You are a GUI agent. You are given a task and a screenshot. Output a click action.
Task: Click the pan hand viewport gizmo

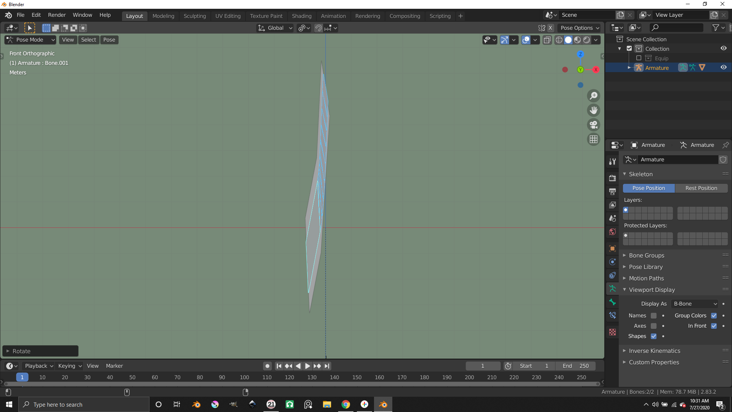(x=594, y=110)
